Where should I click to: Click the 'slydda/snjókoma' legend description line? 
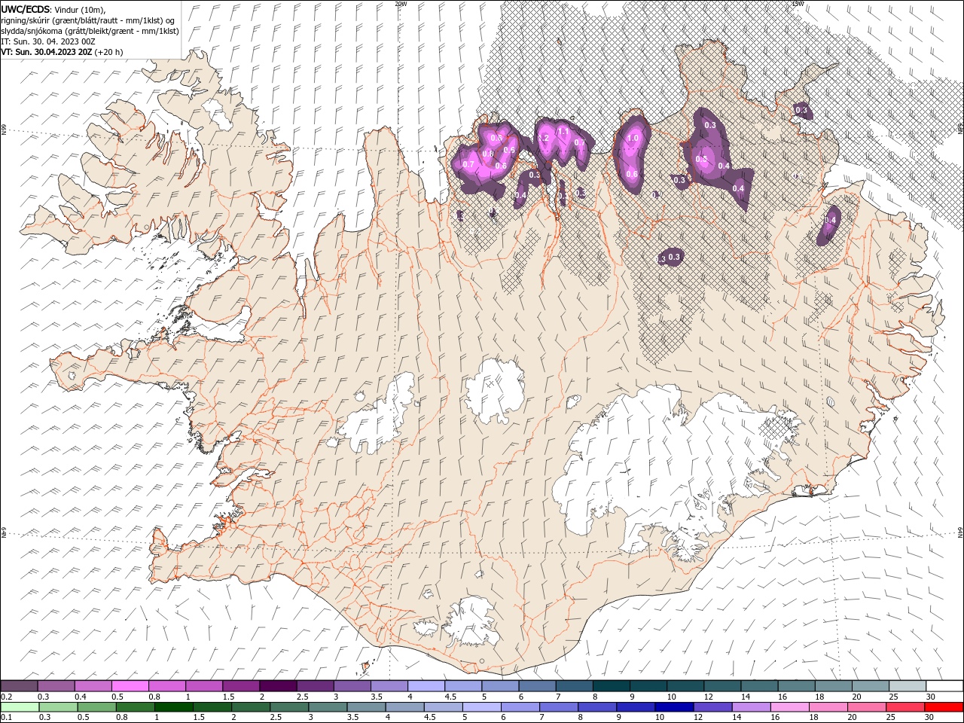pyautogui.click(x=90, y=31)
